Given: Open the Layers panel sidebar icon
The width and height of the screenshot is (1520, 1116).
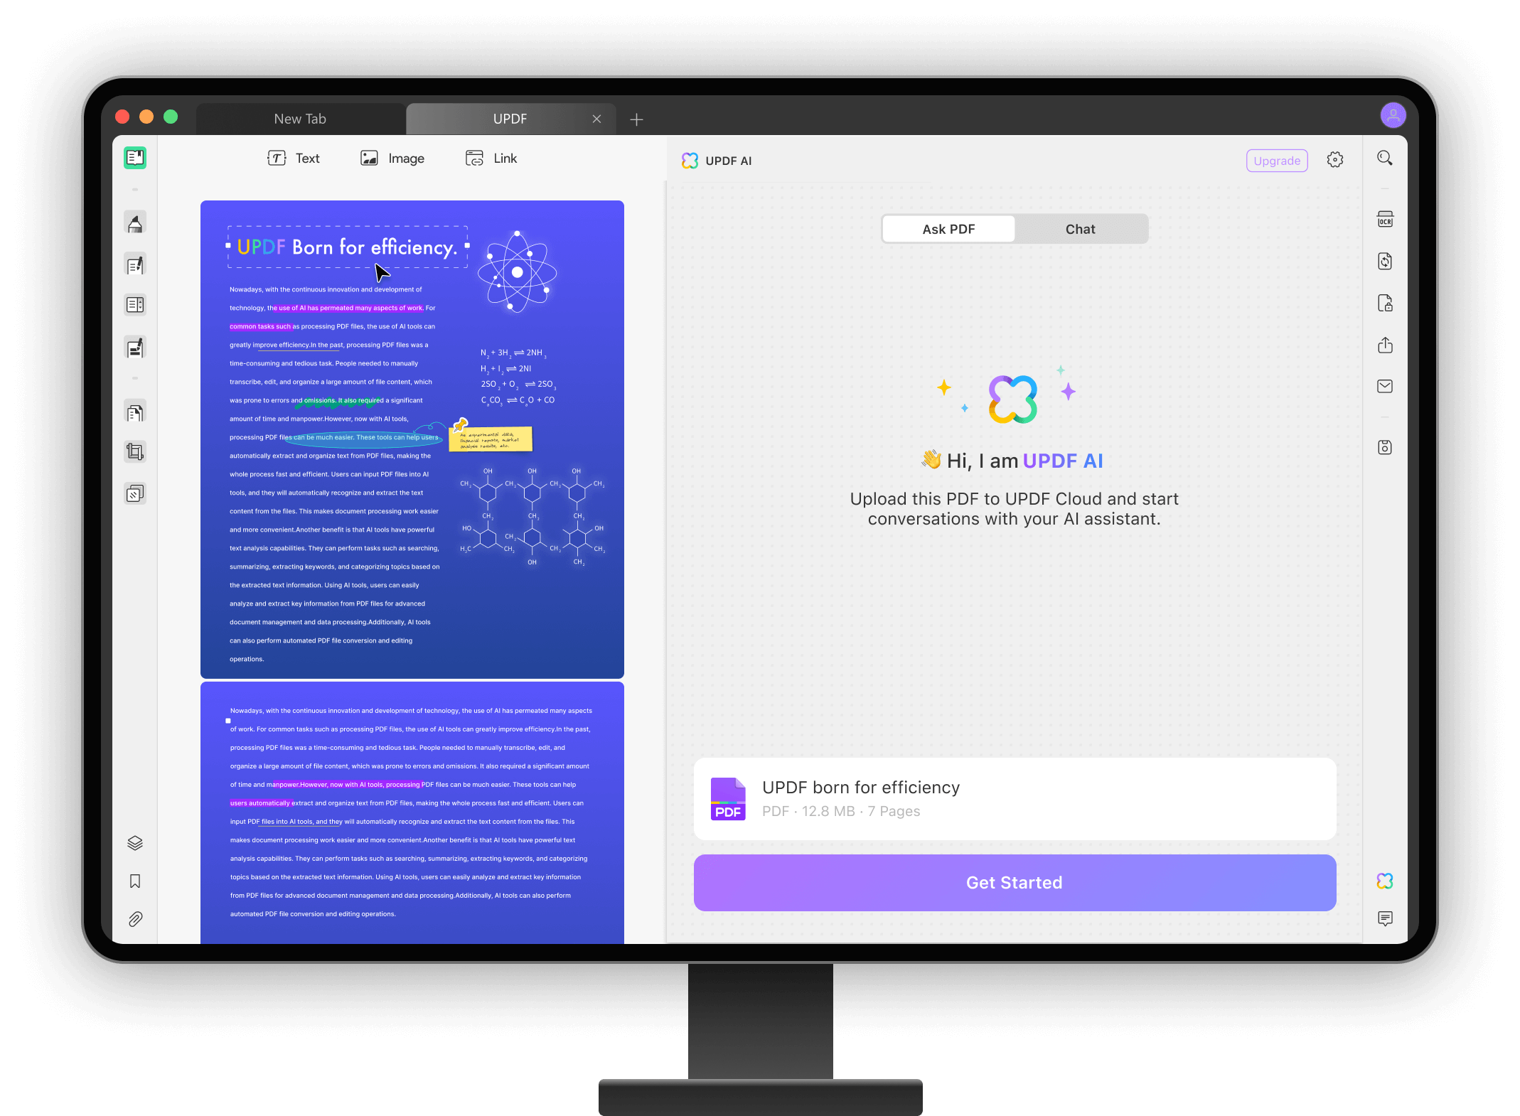Looking at the screenshot, I should [134, 844].
